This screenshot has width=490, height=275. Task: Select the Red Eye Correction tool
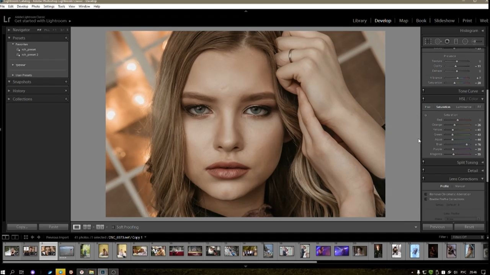(447, 41)
